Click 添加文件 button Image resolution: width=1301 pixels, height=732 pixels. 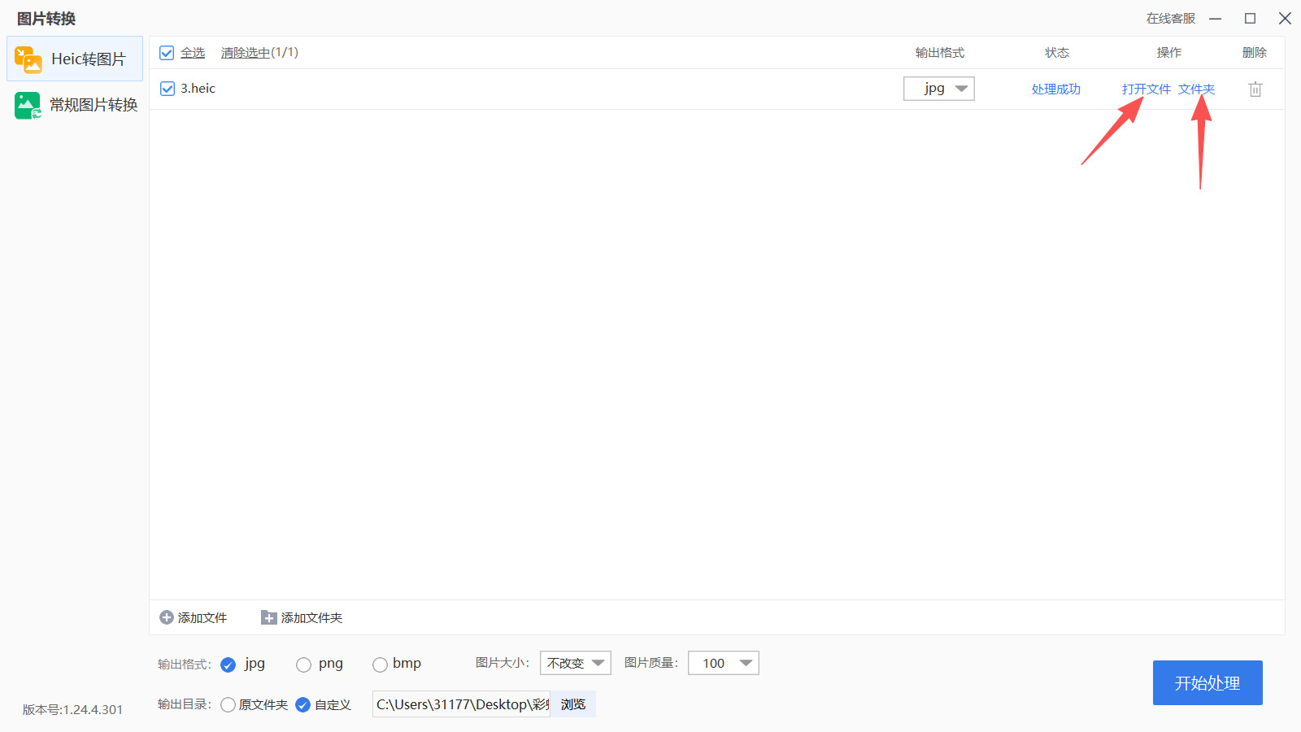coord(194,618)
